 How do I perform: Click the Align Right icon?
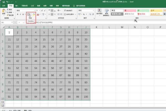[x=55, y=14]
